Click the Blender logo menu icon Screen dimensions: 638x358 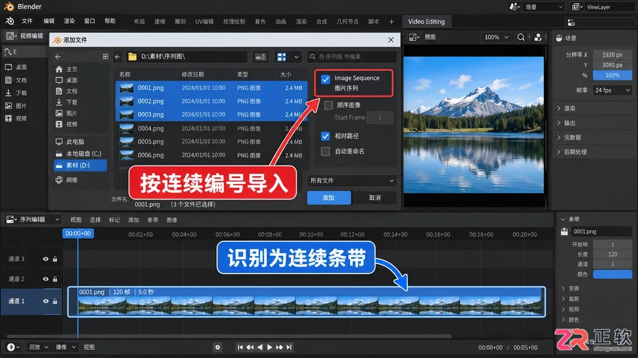coord(10,21)
